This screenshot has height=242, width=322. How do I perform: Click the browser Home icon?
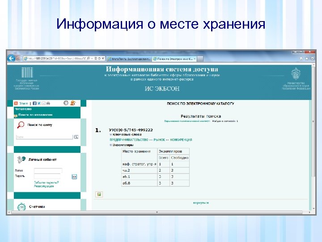301,59
